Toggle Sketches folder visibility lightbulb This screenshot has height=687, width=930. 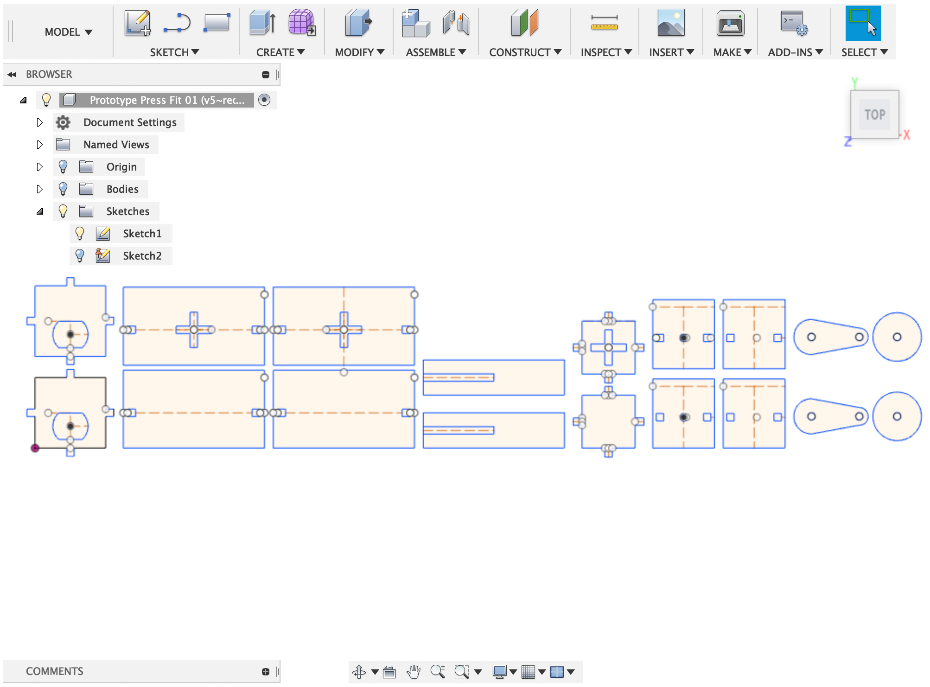pos(63,211)
